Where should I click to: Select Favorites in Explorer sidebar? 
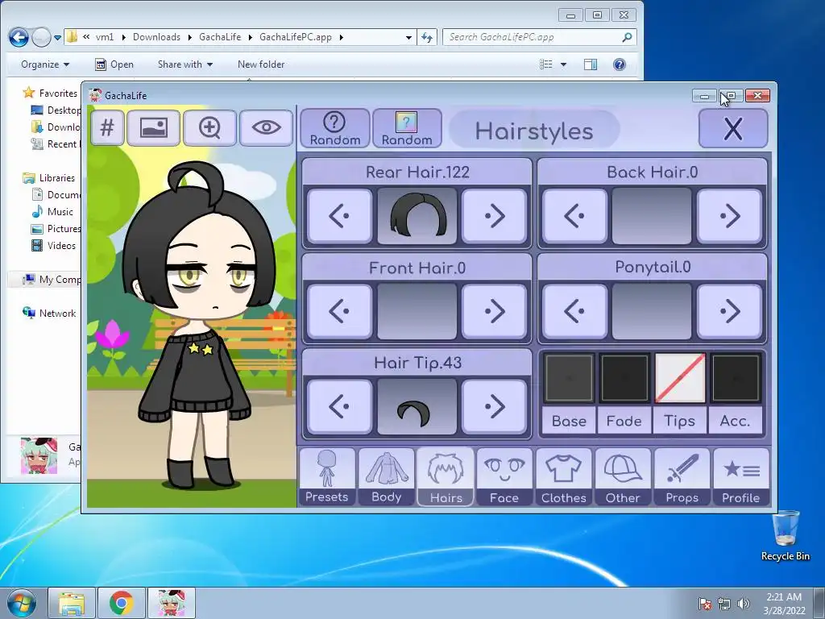pyautogui.click(x=51, y=93)
